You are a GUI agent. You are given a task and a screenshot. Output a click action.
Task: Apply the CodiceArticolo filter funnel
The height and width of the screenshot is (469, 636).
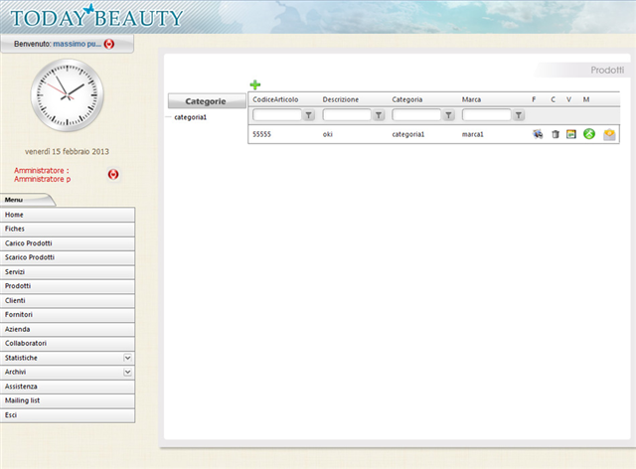tap(309, 115)
